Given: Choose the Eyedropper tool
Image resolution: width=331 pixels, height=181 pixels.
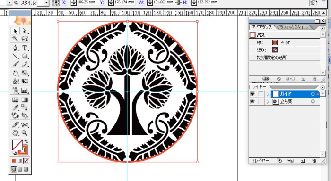Looking at the screenshot, I should 15,107.
